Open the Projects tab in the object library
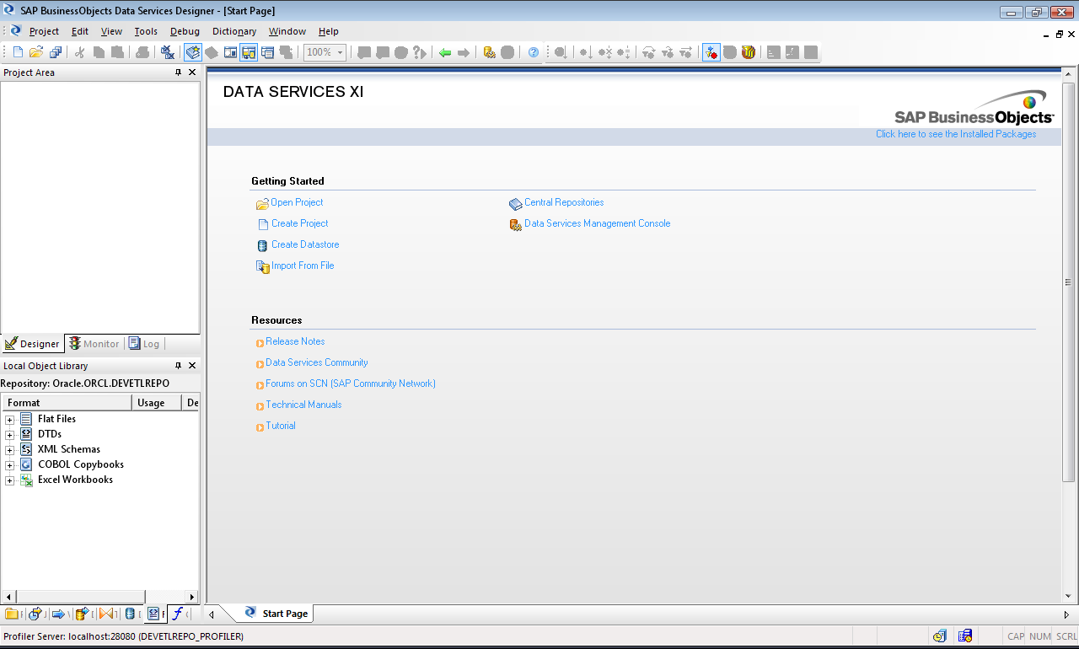This screenshot has height=649, width=1079. pyautogui.click(x=12, y=614)
